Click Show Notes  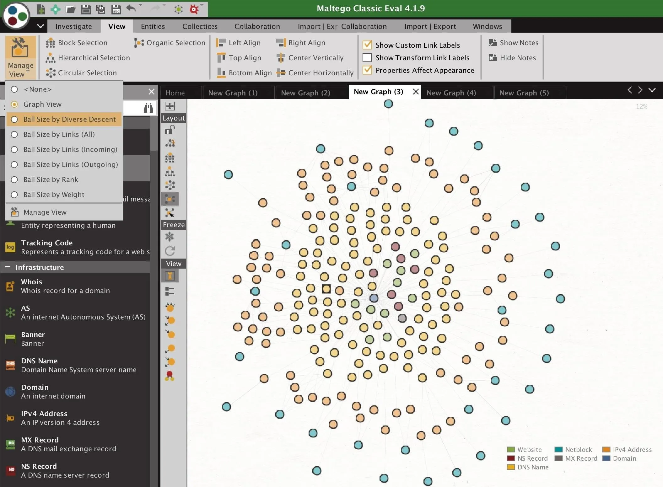click(x=513, y=43)
